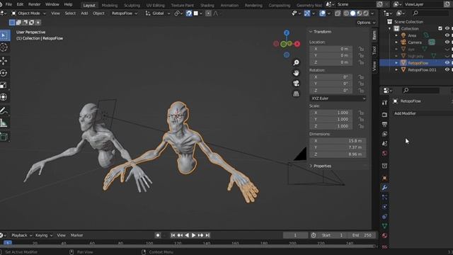This screenshot has height=255, width=453.
Task: Switch orthographic/perspective grid icon
Action: 296,93
